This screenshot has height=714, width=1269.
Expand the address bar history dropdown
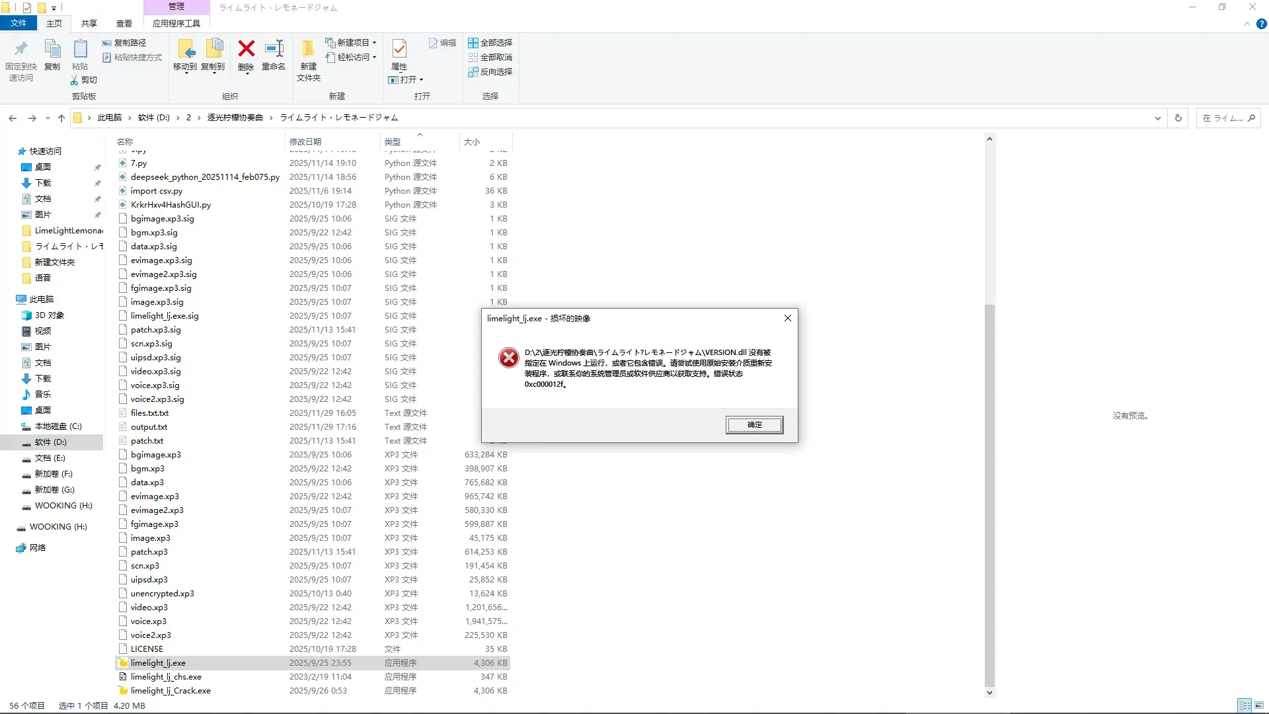click(x=1158, y=118)
